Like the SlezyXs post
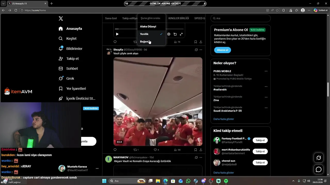330x185 pixels. pos(156,150)
